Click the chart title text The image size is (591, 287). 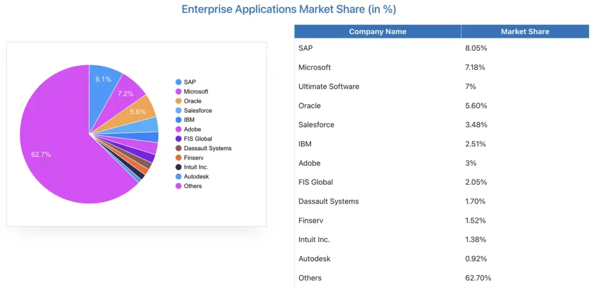[289, 9]
